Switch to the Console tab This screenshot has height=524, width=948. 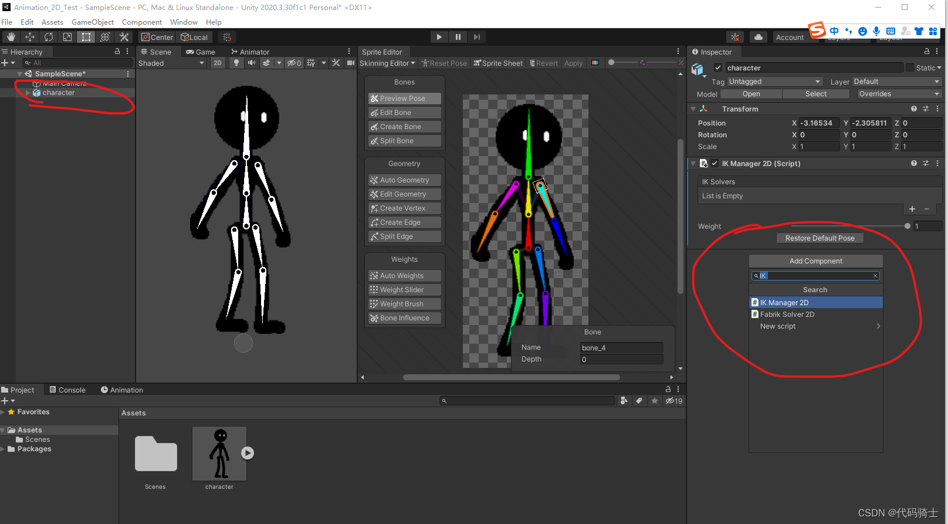coord(67,390)
